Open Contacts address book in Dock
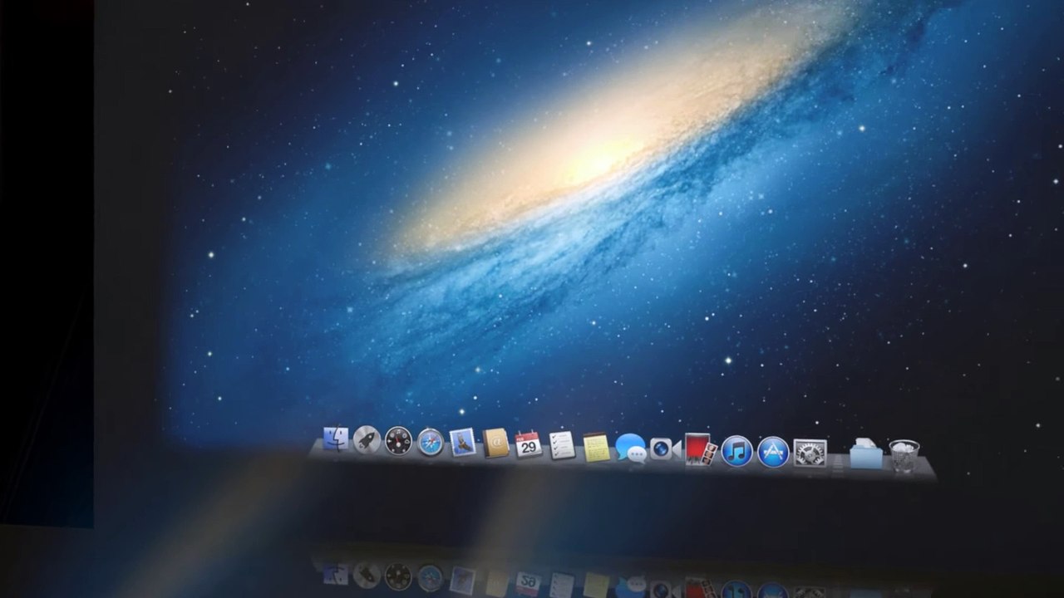 click(x=495, y=443)
